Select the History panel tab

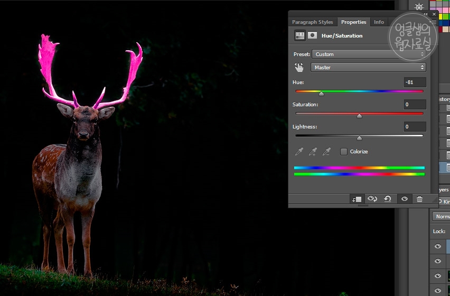(444, 99)
